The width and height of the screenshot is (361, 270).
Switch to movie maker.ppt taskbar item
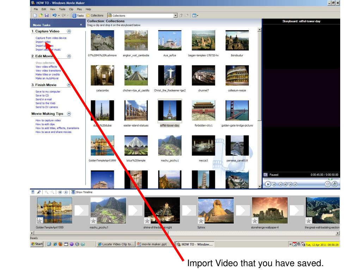click(155, 244)
